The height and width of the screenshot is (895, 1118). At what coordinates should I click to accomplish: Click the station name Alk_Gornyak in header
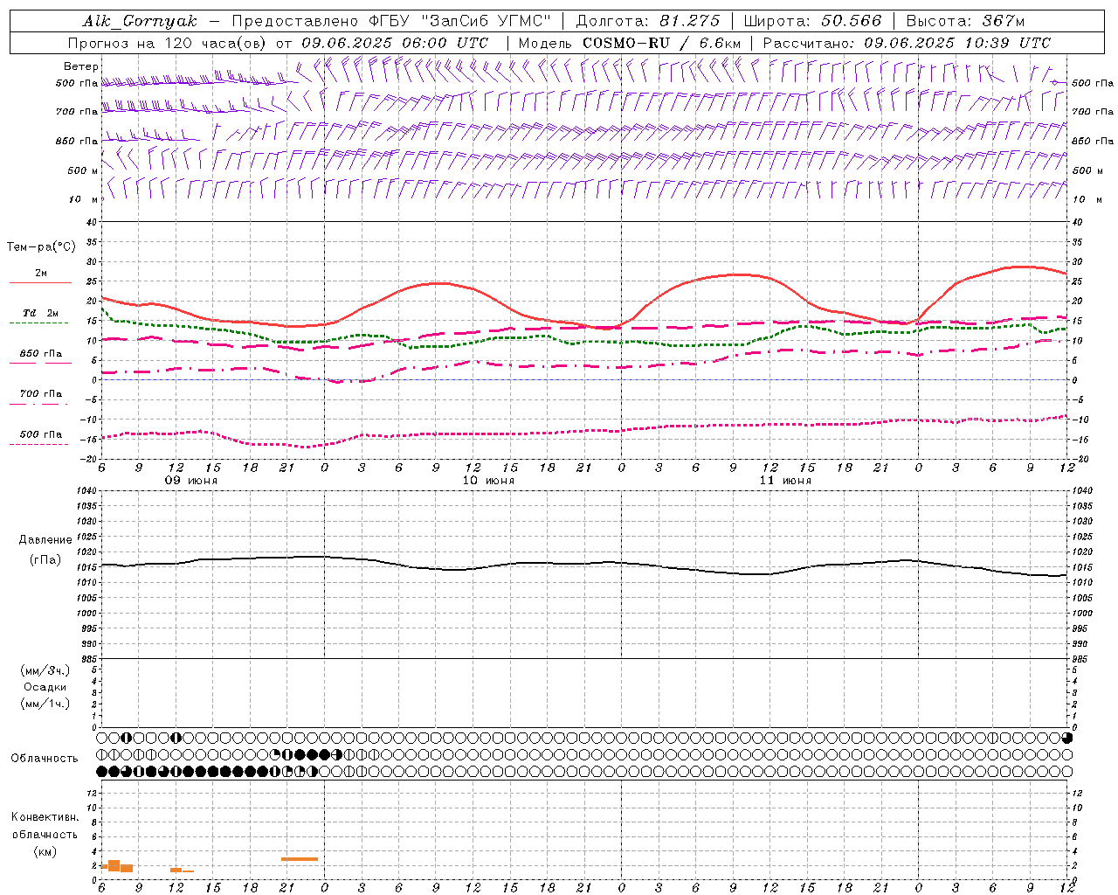[140, 21]
